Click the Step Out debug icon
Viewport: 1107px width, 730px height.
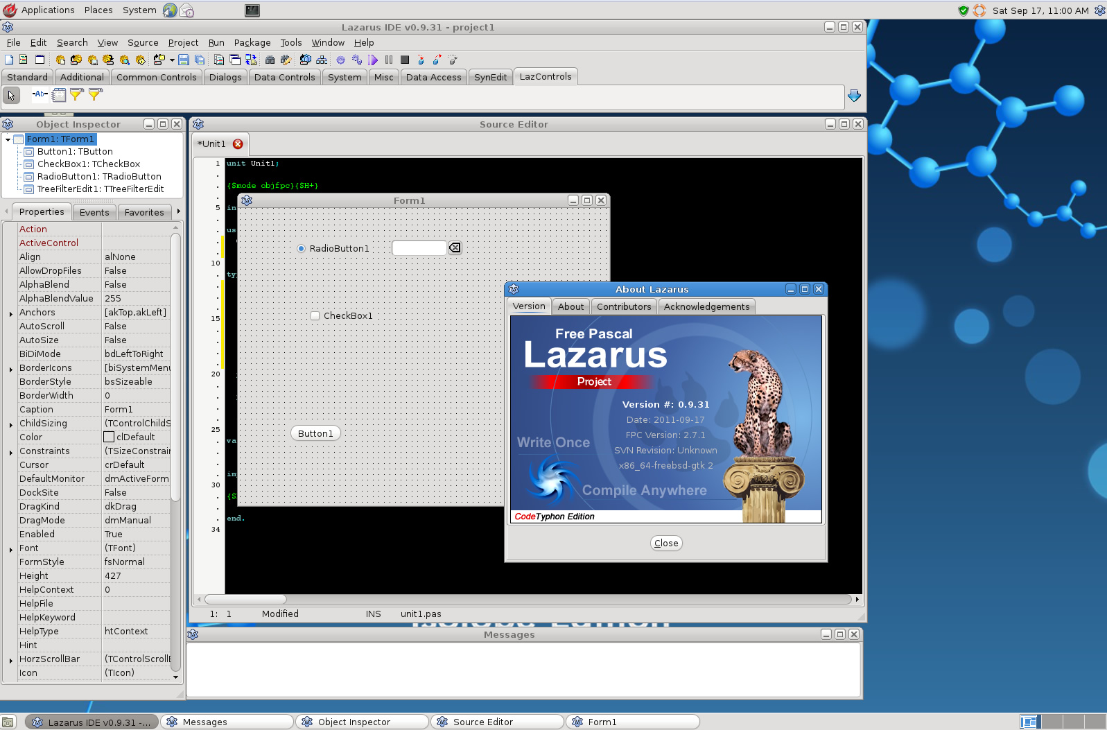click(453, 60)
